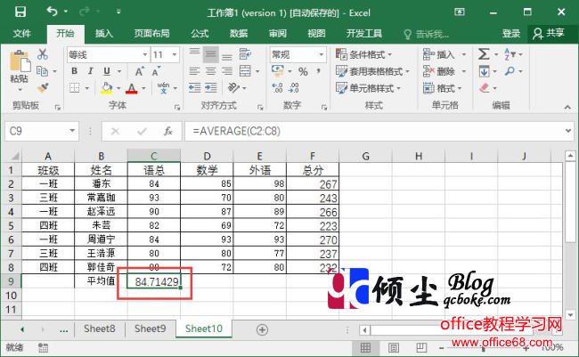Apply cell borders
Image resolution: width=579 pixels, height=357 pixels.
click(75, 88)
